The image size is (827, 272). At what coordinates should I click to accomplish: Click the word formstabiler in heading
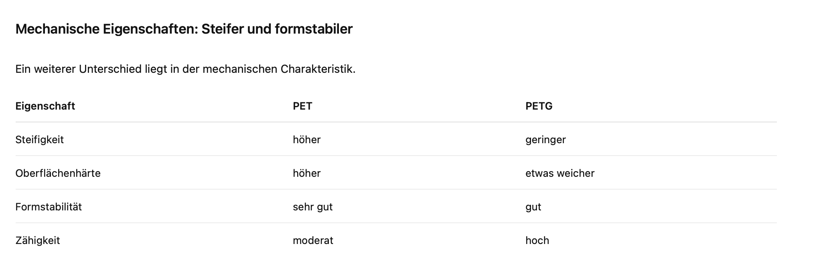314,29
